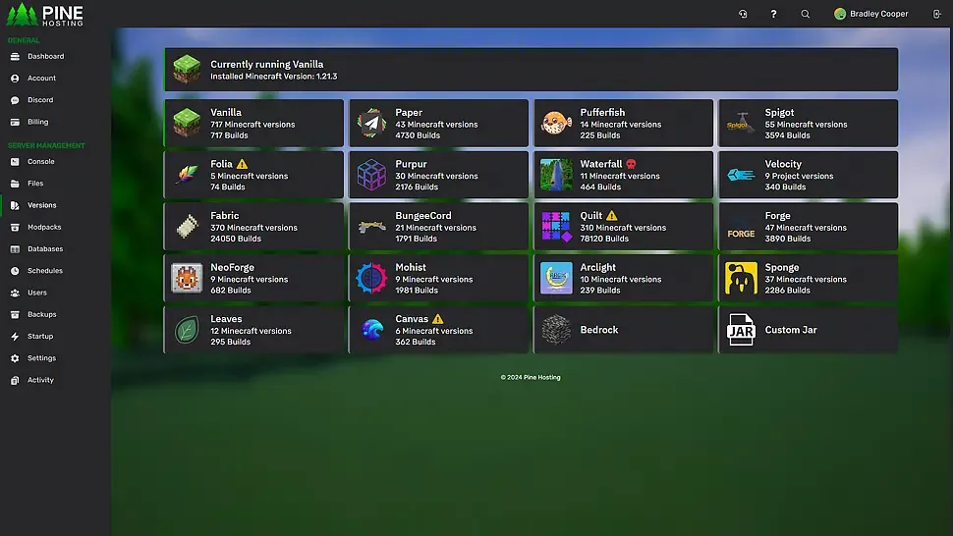Select the Arclight moon icon
The width and height of the screenshot is (953, 536).
(x=556, y=278)
